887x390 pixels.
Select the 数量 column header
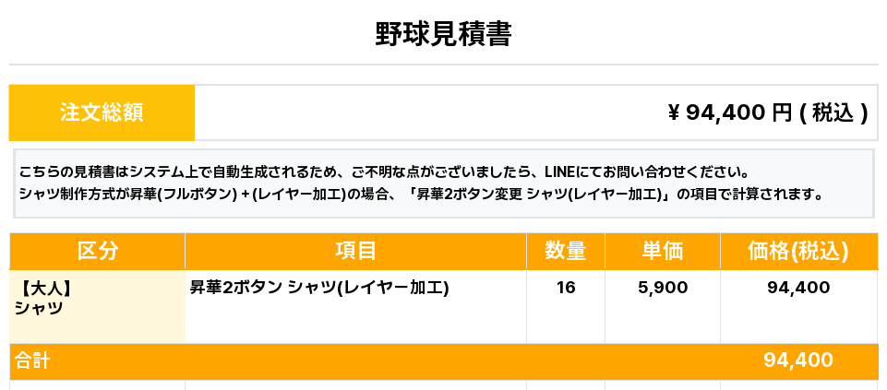[x=566, y=251]
